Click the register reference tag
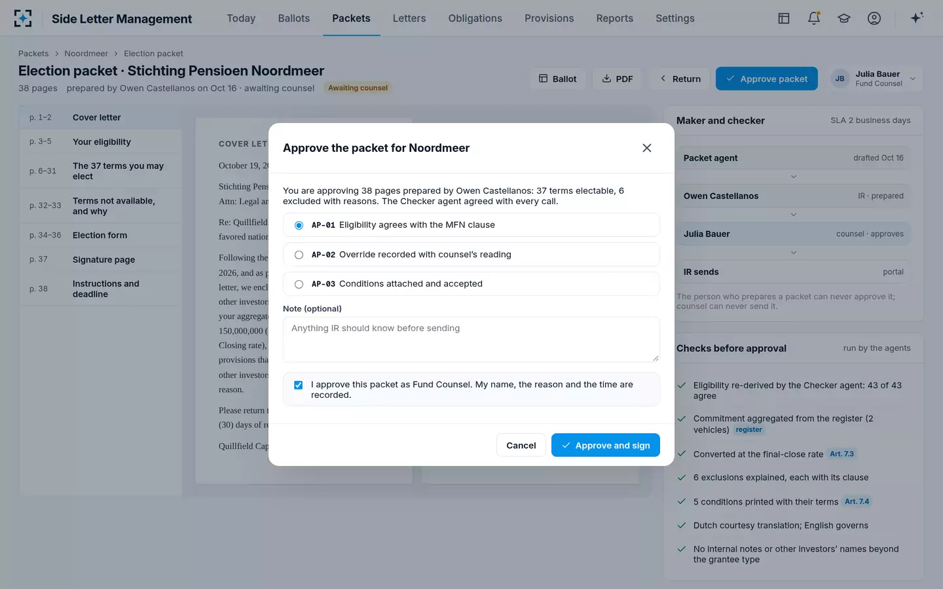943x589 pixels. point(749,430)
